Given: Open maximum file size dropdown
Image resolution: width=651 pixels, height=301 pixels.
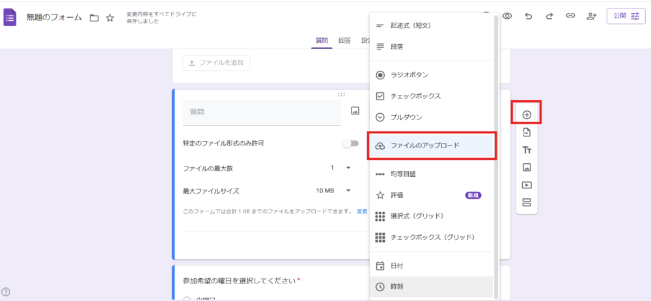Looking at the screenshot, I should [x=333, y=190].
